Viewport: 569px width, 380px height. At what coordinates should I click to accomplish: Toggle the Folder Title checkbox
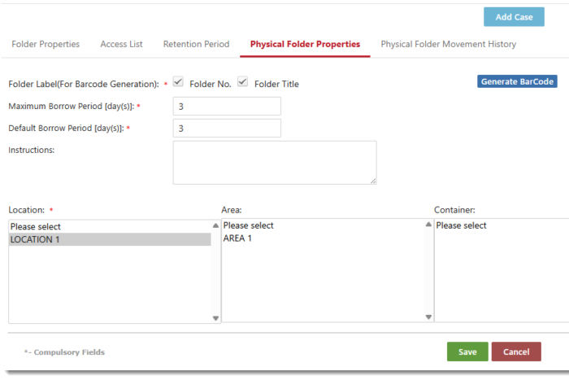[x=243, y=81]
